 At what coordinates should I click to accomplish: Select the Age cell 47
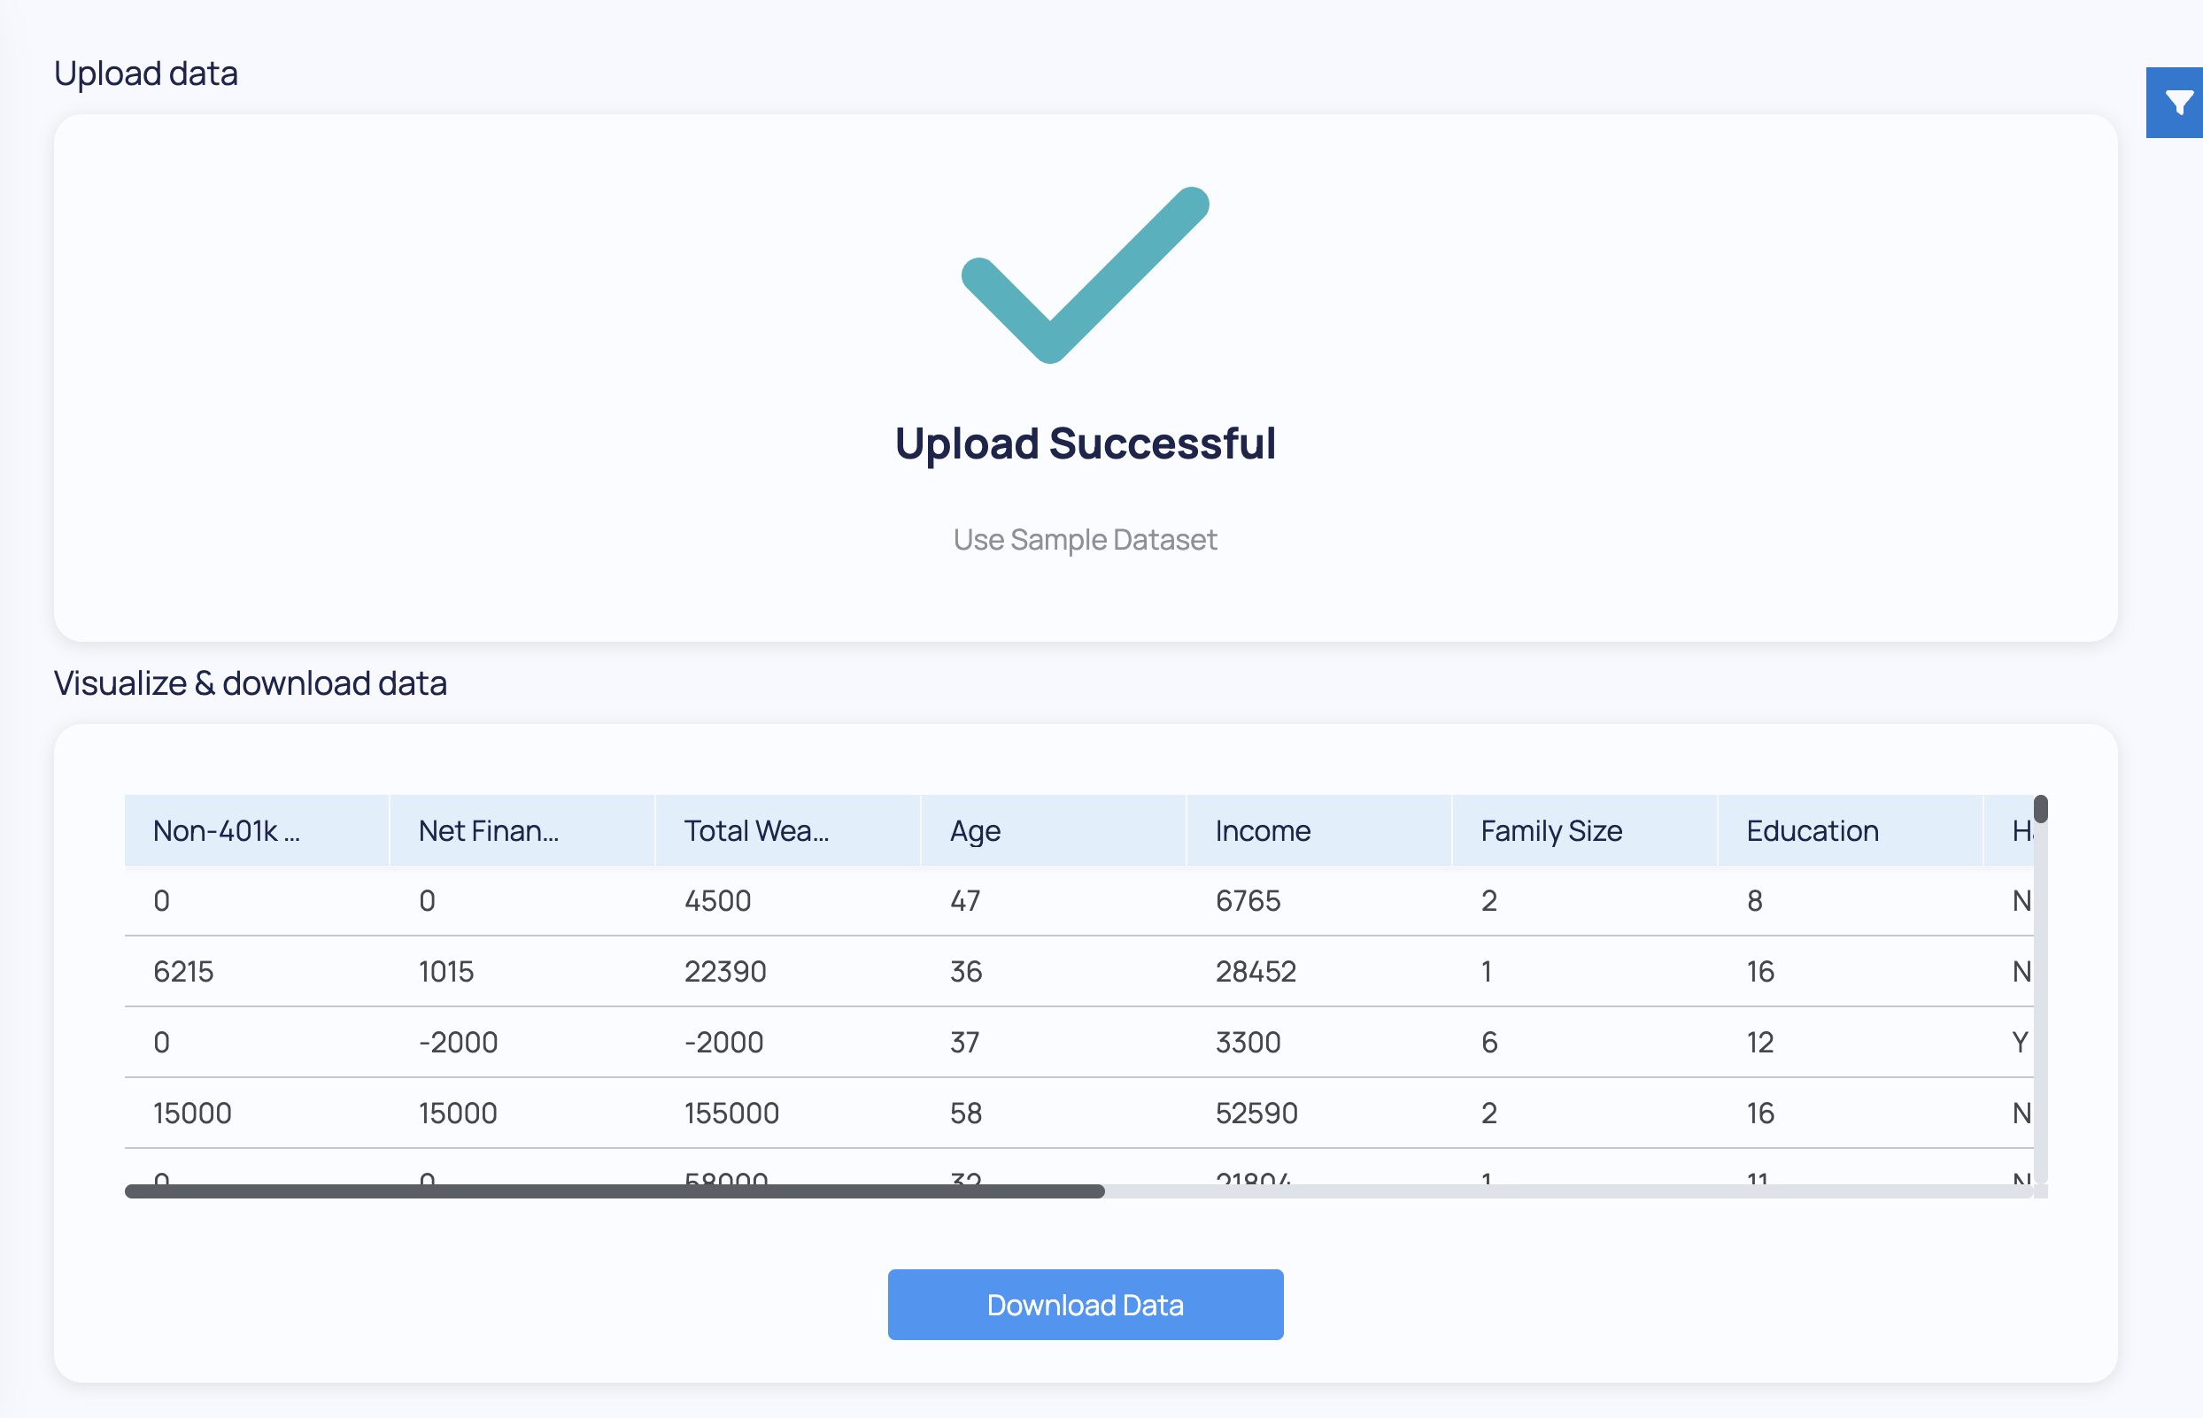point(1054,900)
